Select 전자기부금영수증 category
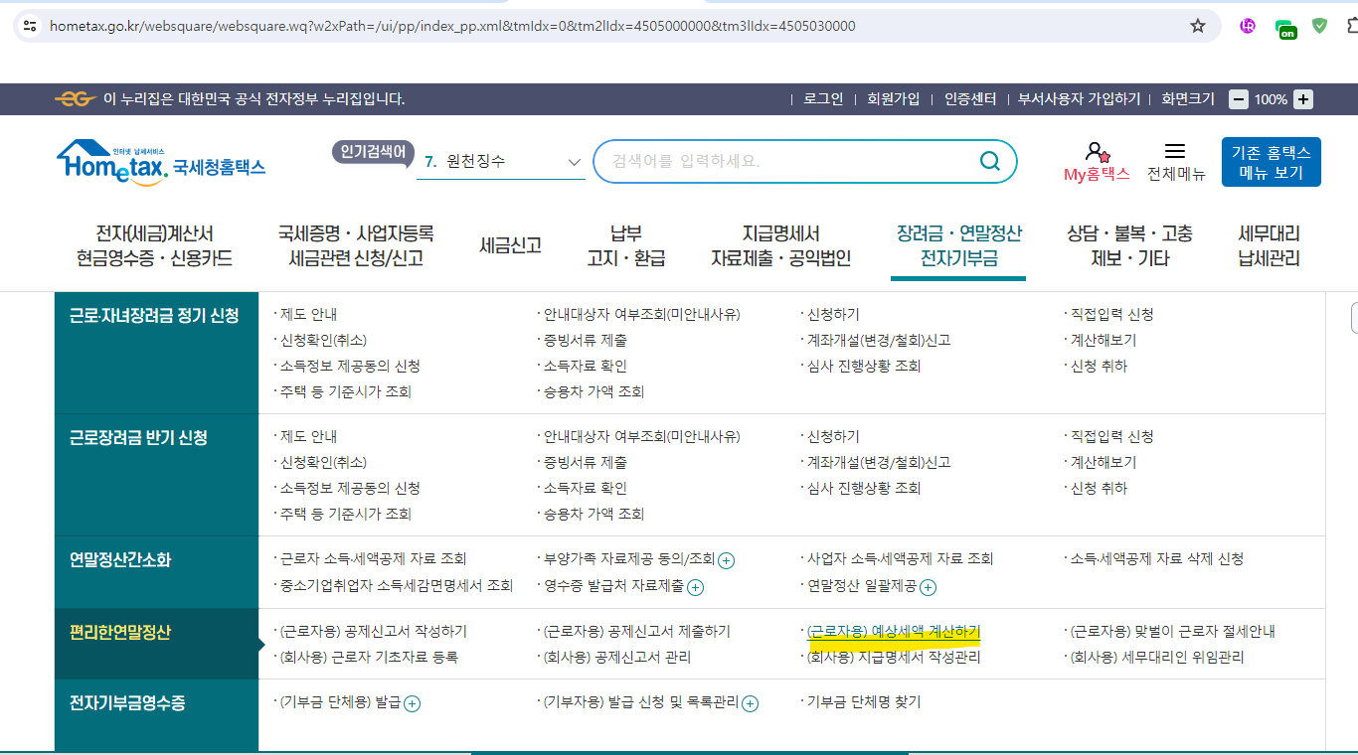Screen dimensions: 1358x755 click(127, 703)
